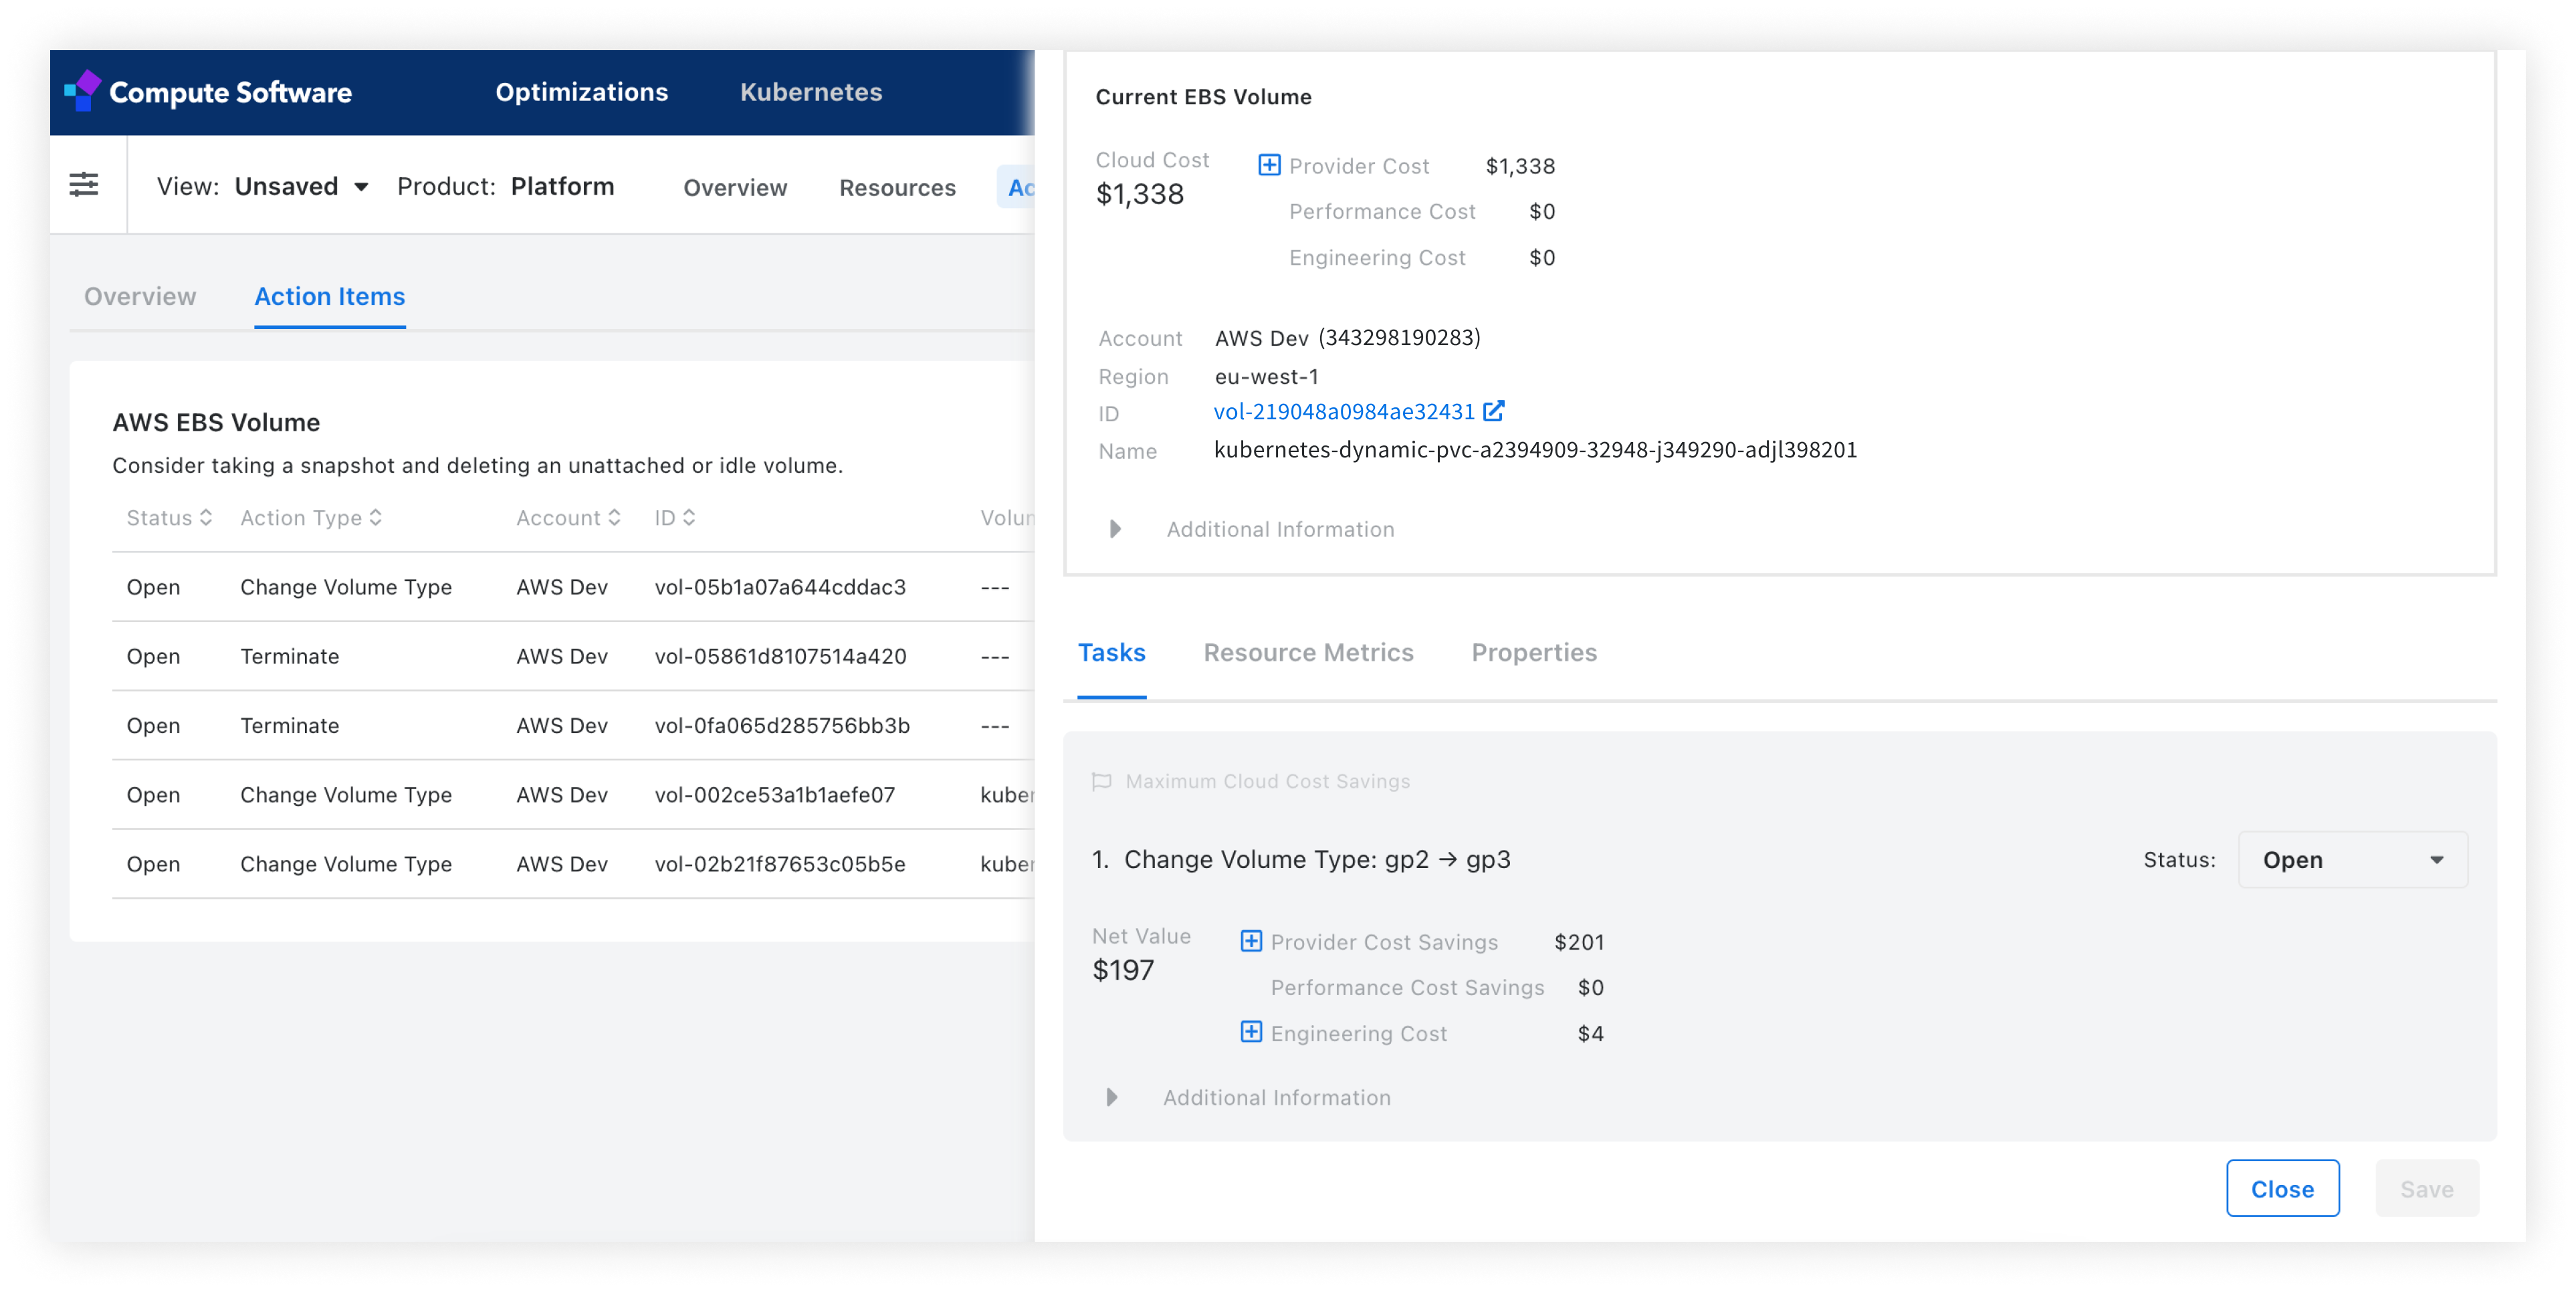
Task: Open the task Status dropdown set to Open
Action: coord(2352,860)
